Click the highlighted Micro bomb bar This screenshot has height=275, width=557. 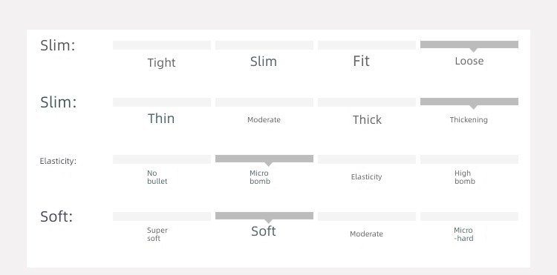264,159
